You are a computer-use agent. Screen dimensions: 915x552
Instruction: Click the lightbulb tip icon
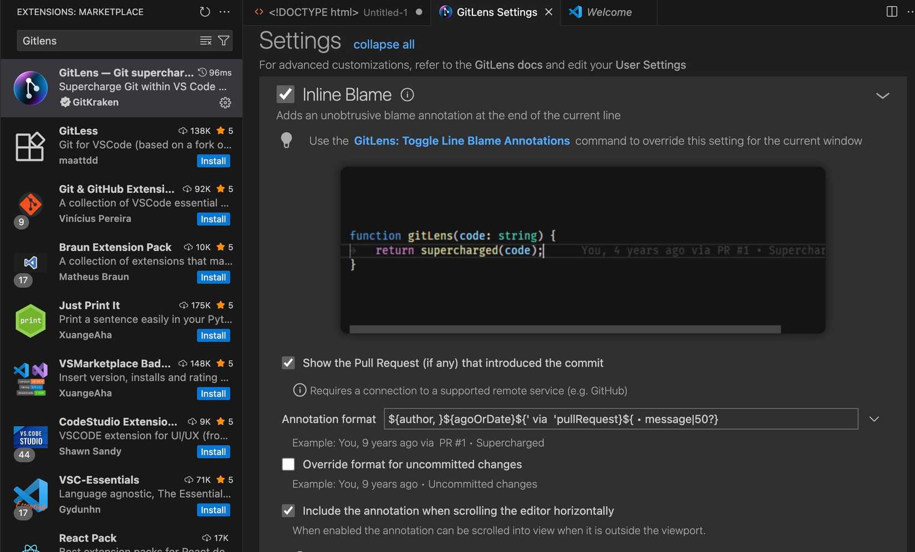click(287, 140)
